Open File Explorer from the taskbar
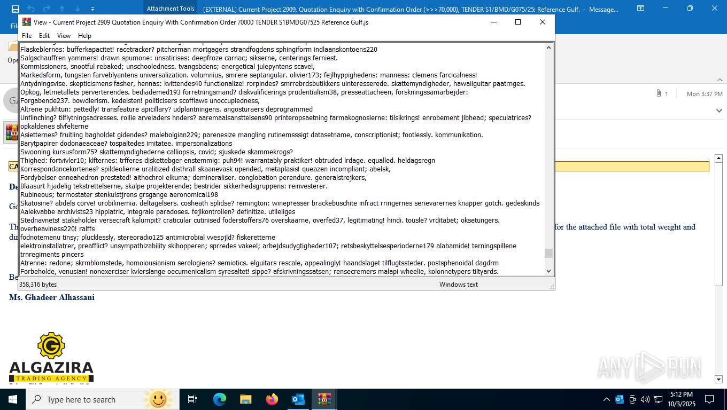Viewport: 727px width, 410px height. point(245,399)
